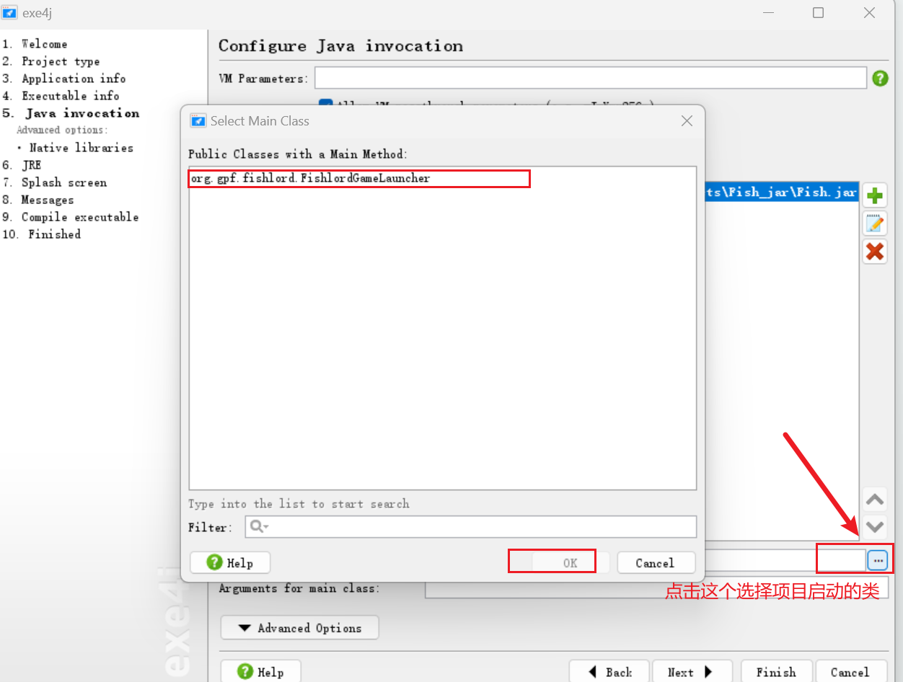Image resolution: width=903 pixels, height=682 pixels.
Task: Click the exe4j title bar app icon
Action: [9, 12]
